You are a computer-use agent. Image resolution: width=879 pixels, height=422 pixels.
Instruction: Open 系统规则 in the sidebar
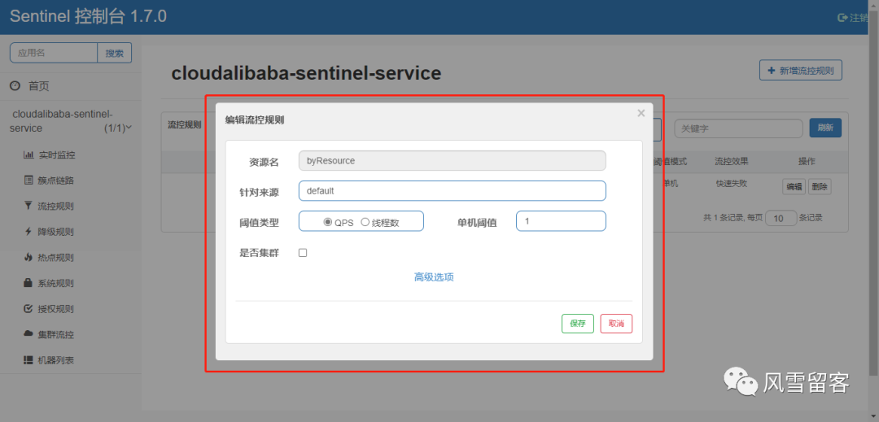[55, 284]
